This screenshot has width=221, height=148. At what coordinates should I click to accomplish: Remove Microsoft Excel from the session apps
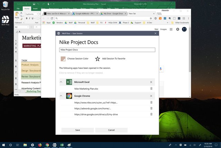[x=151, y=82]
